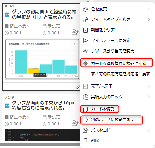Click the calendar-x icon for 期間をクリア
The width and height of the screenshot is (155, 148).
click(86, 30)
